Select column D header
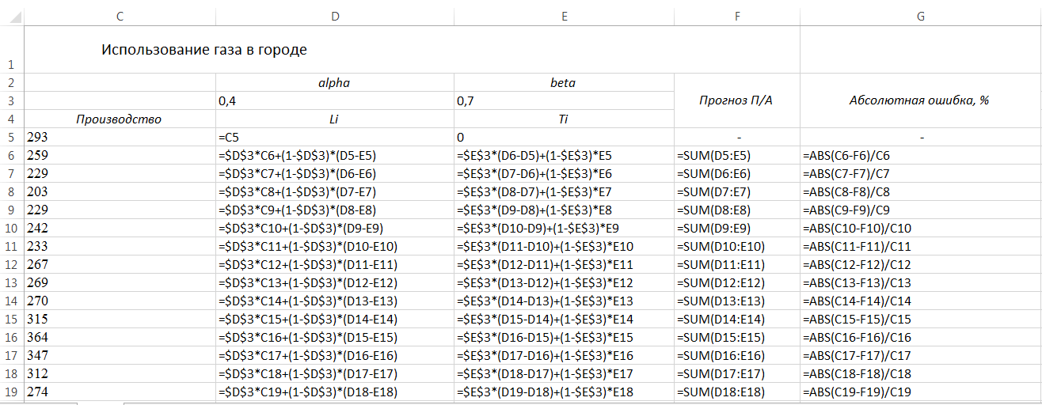The height and width of the screenshot is (405, 1042). click(334, 15)
